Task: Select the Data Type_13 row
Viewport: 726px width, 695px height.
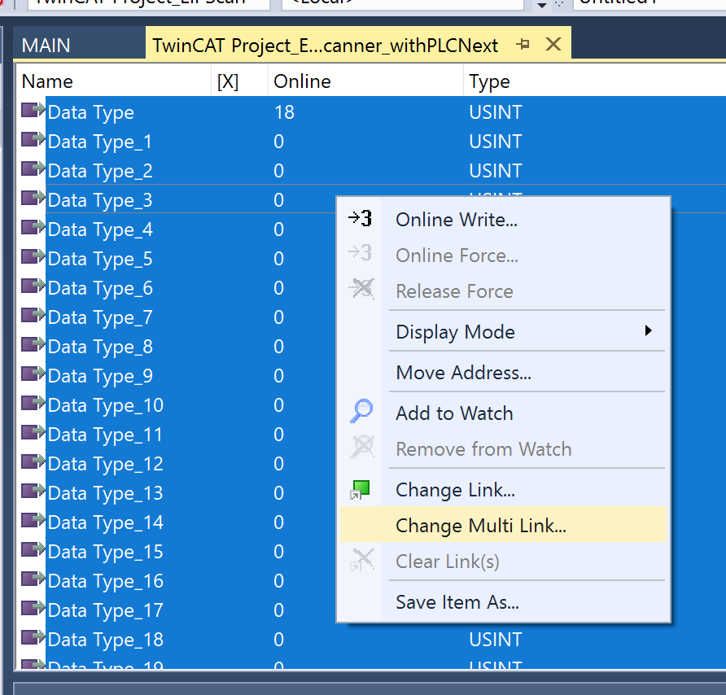Action: (176, 493)
